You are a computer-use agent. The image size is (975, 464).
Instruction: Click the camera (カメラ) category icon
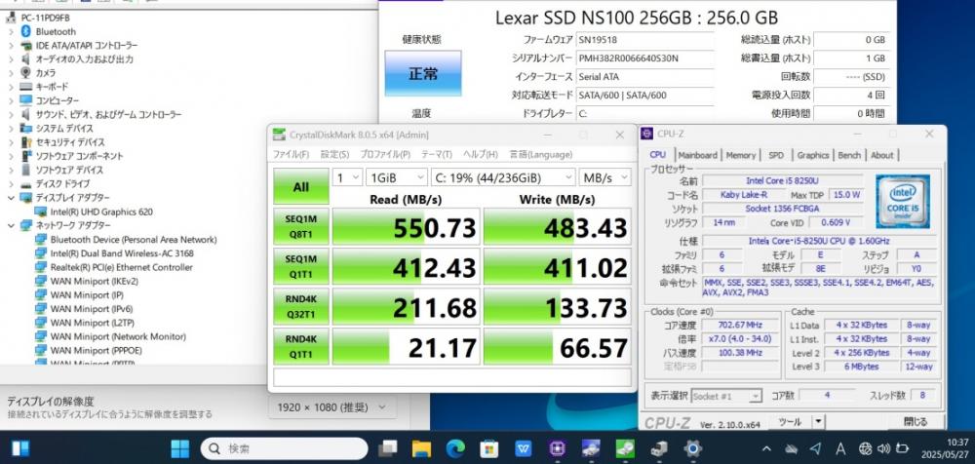click(x=26, y=73)
